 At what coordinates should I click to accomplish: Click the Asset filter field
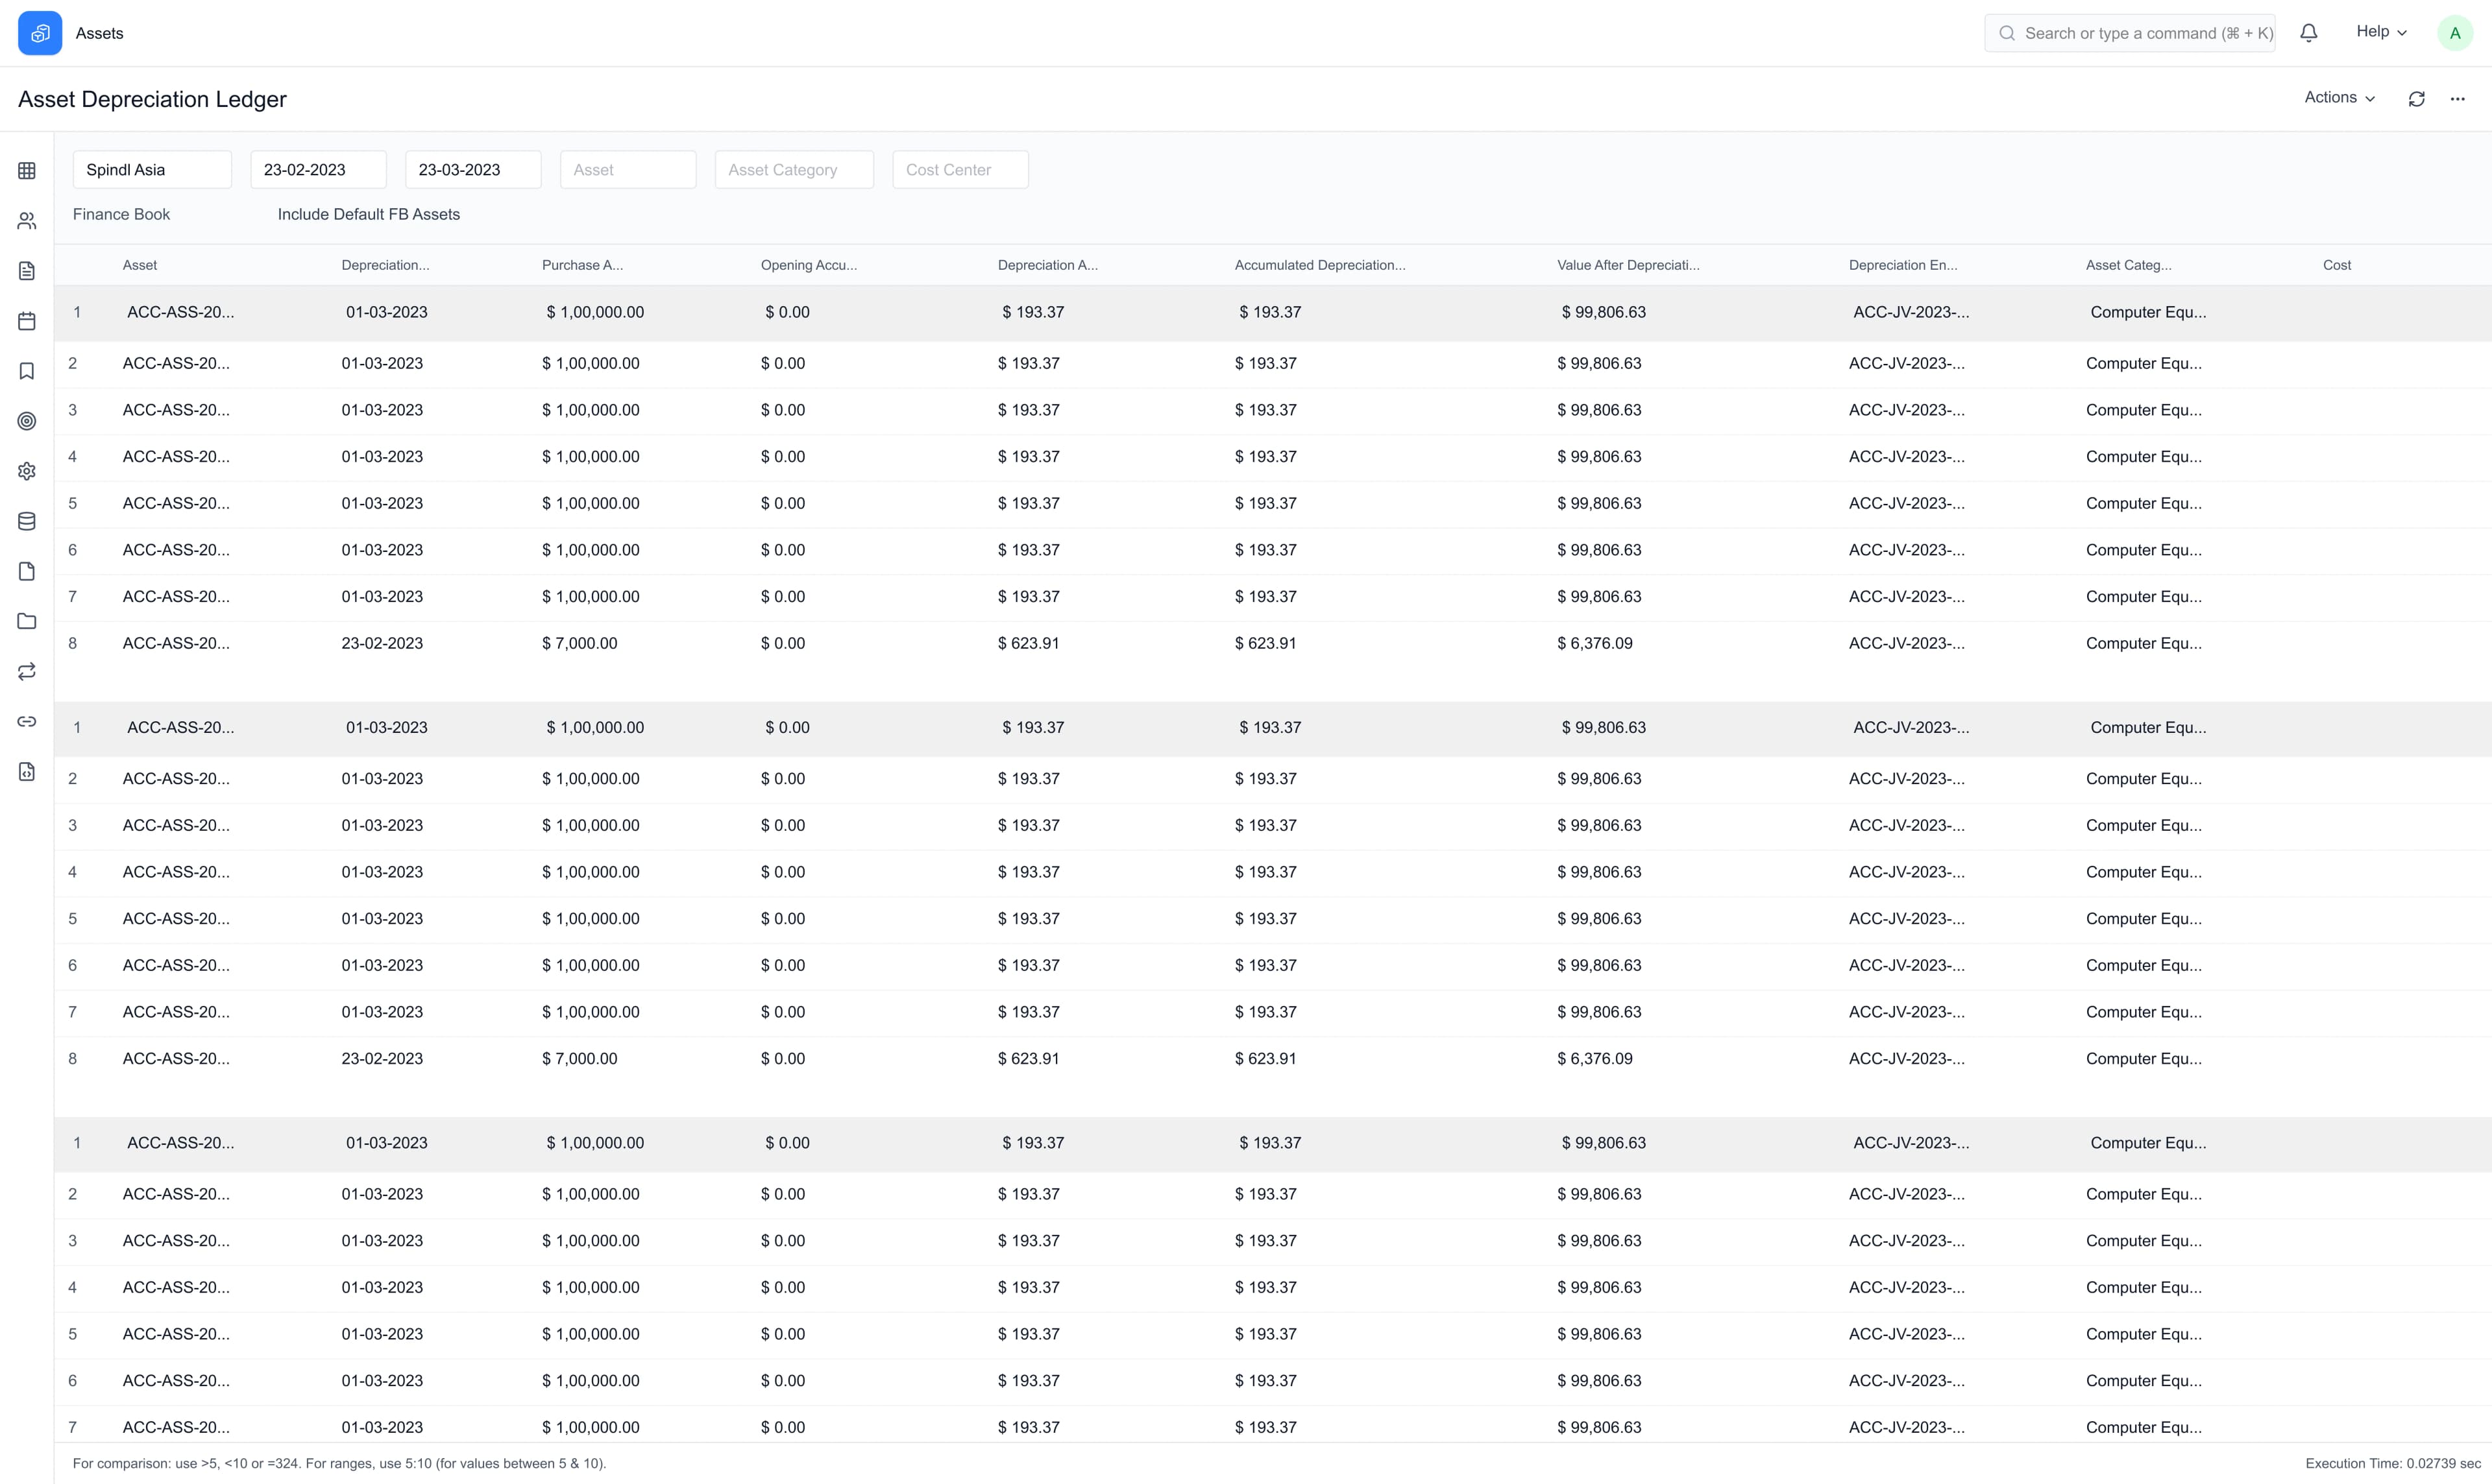628,169
